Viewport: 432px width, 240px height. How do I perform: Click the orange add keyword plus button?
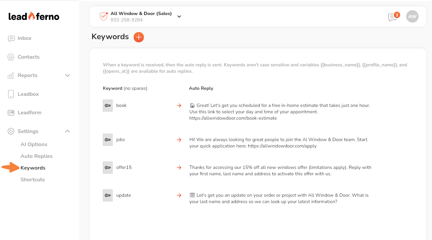138,37
